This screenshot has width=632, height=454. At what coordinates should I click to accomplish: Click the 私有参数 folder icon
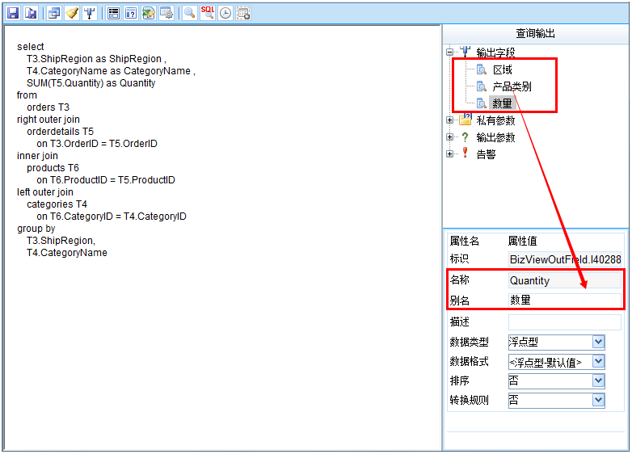click(x=466, y=120)
